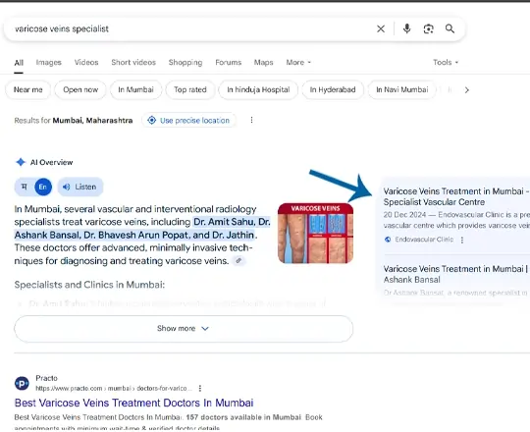
Task: Open the Tools dropdown
Action: (x=446, y=63)
